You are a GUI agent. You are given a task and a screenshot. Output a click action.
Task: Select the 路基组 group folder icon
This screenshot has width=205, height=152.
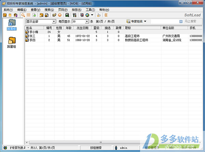[12, 41]
